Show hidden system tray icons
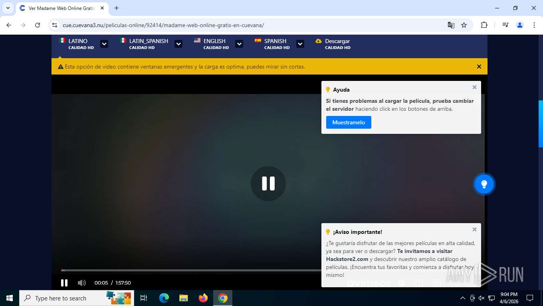Viewport: 543px width, 306px height. point(463,298)
